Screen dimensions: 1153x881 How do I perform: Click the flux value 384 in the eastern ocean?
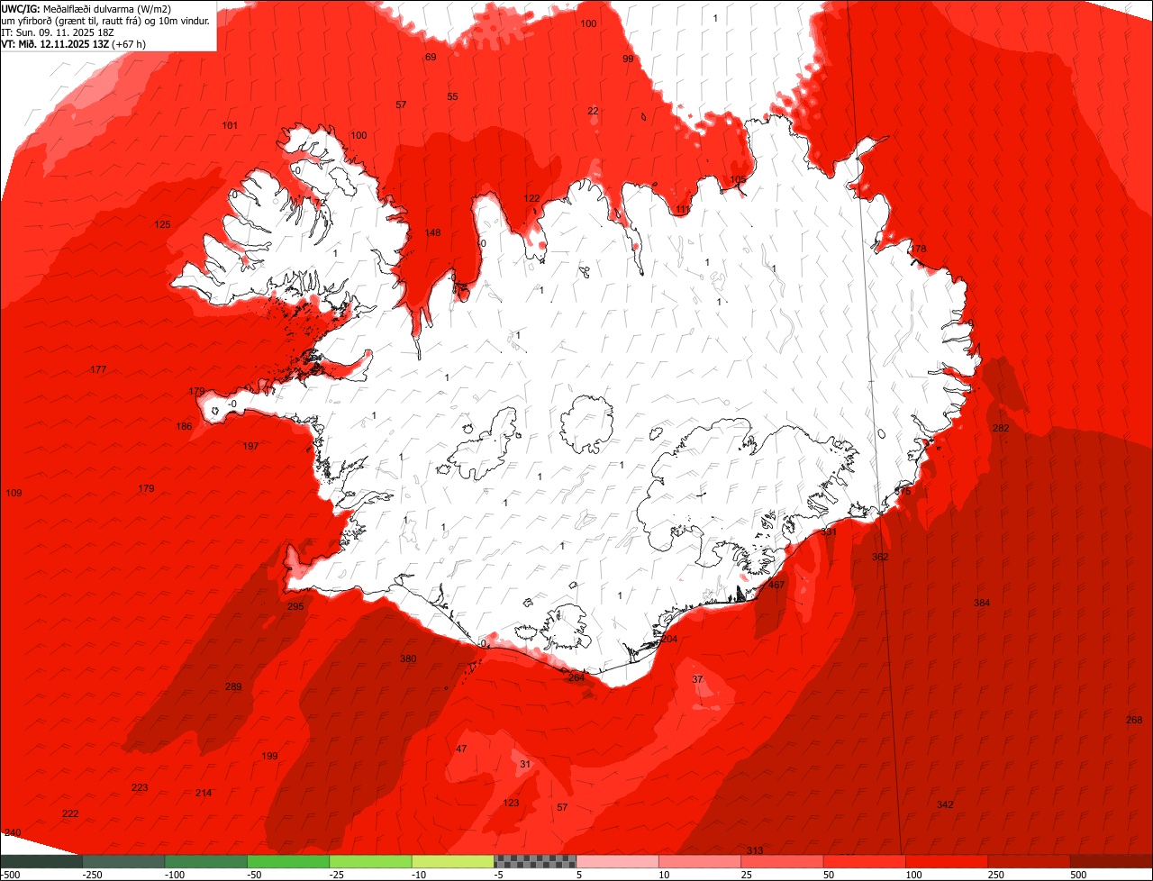tap(982, 603)
